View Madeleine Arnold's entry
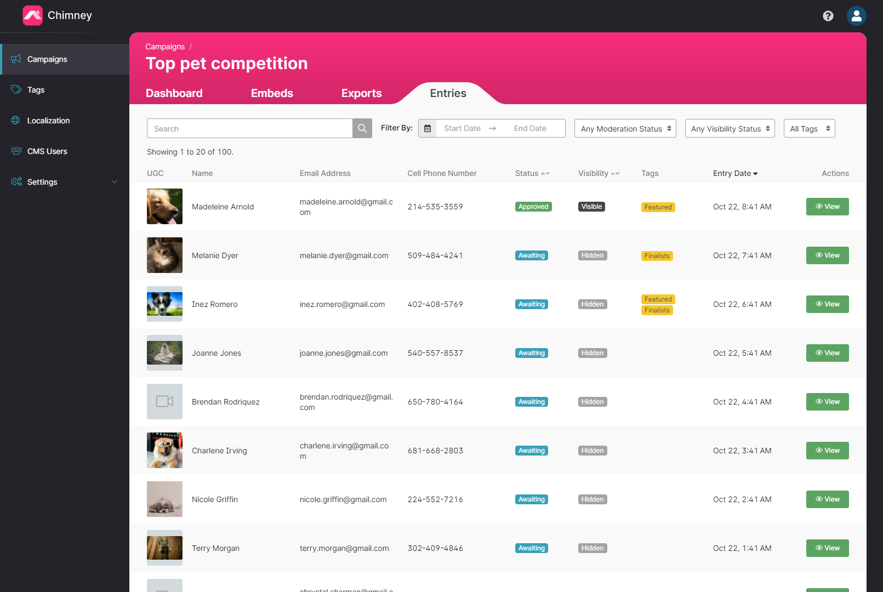 point(827,207)
